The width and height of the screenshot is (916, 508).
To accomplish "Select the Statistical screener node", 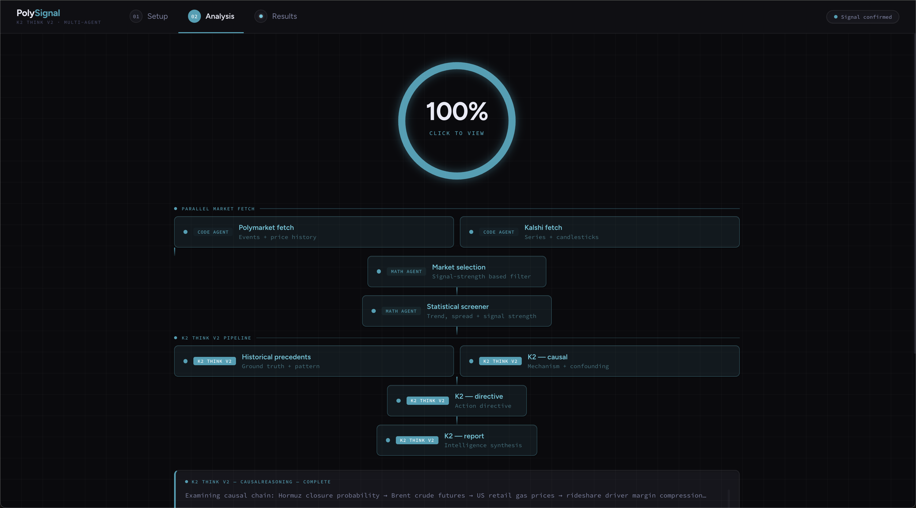I will [457, 311].
